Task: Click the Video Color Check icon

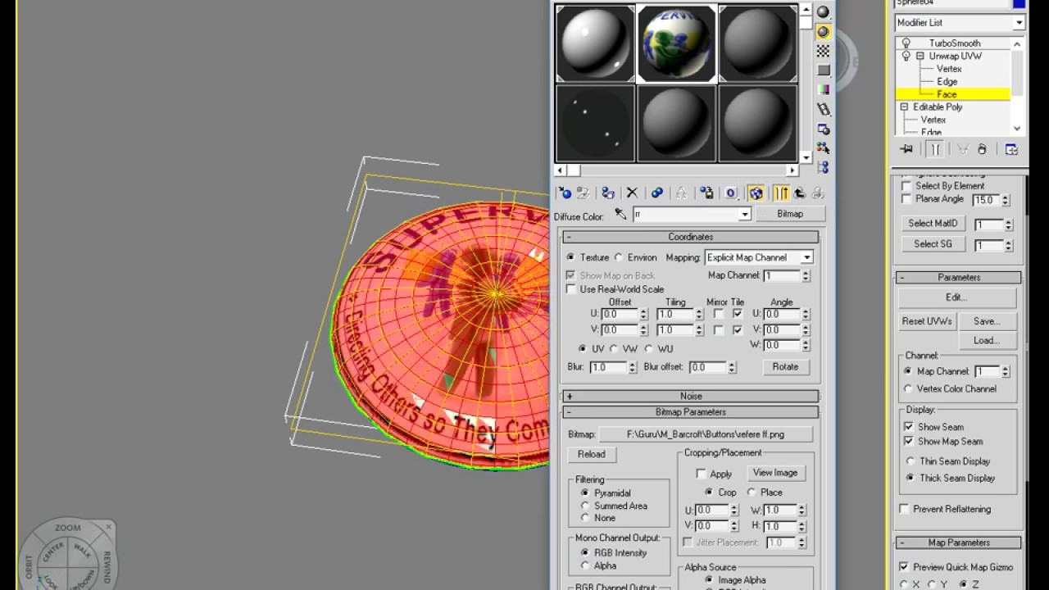Action: coord(823,89)
